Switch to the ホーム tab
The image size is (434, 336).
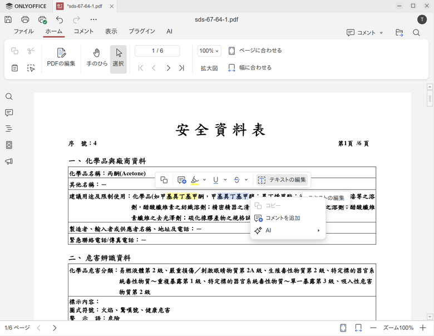[x=54, y=31]
